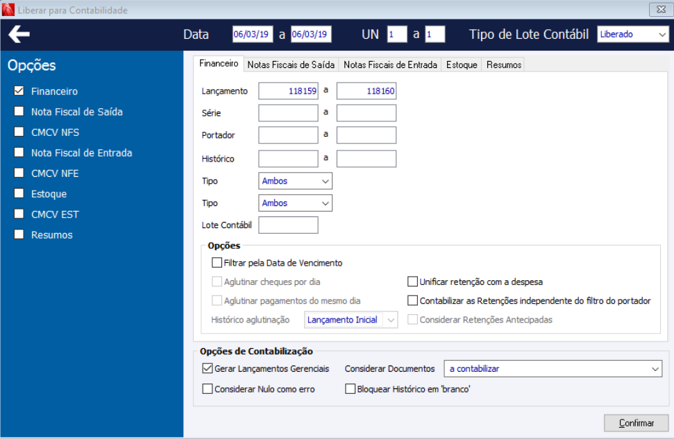Screen dimensions: 674x439
Task: Check the Estoque option in sidebar
Action: pyautogui.click(x=19, y=193)
